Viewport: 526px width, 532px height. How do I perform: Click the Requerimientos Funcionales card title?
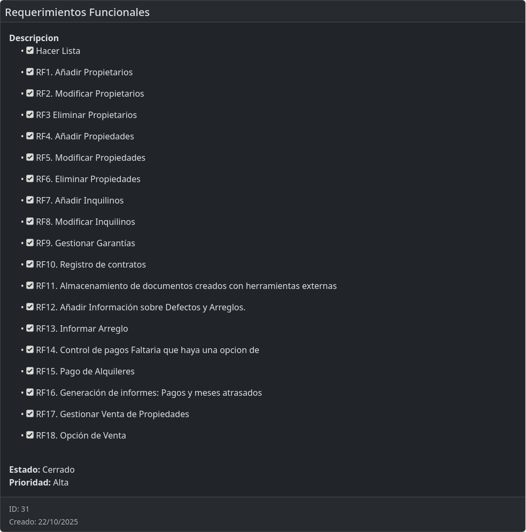pyautogui.click(x=77, y=12)
